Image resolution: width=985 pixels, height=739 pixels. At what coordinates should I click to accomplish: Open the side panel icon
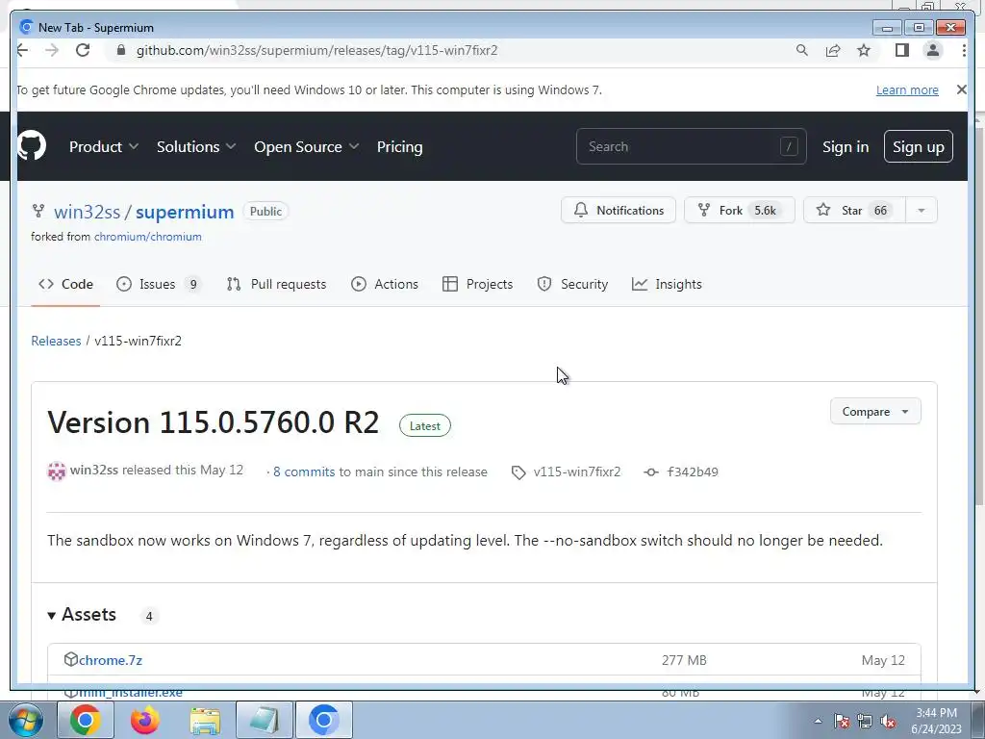pyautogui.click(x=902, y=50)
